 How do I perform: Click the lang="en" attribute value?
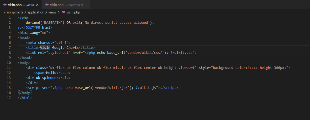(44, 32)
